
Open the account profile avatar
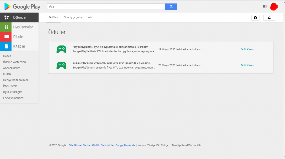[x=274, y=7]
